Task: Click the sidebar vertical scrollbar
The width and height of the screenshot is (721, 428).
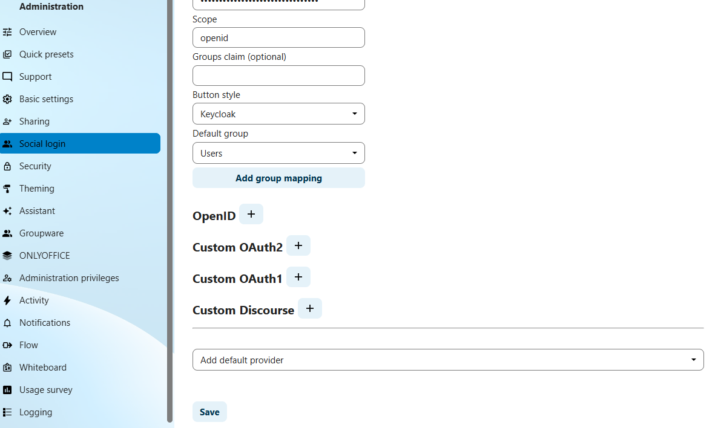Action: point(170,211)
